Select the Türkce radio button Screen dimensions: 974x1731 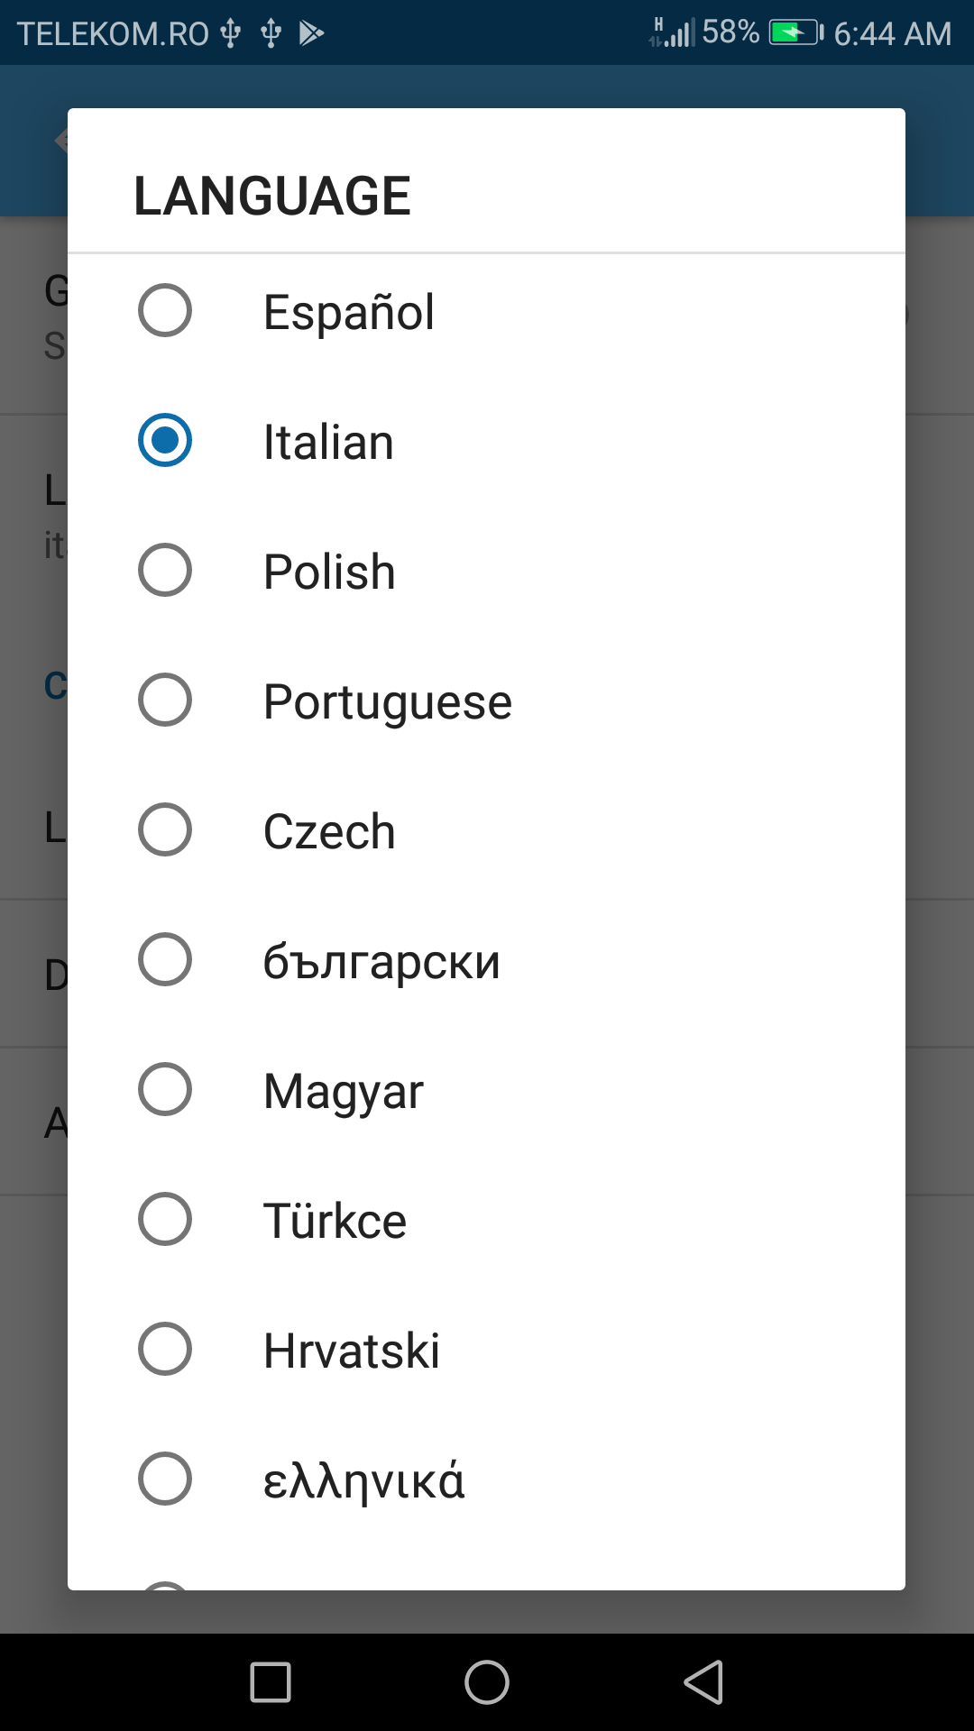point(165,1219)
